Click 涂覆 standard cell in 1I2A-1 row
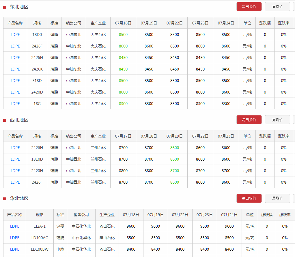 [x=60, y=226]
